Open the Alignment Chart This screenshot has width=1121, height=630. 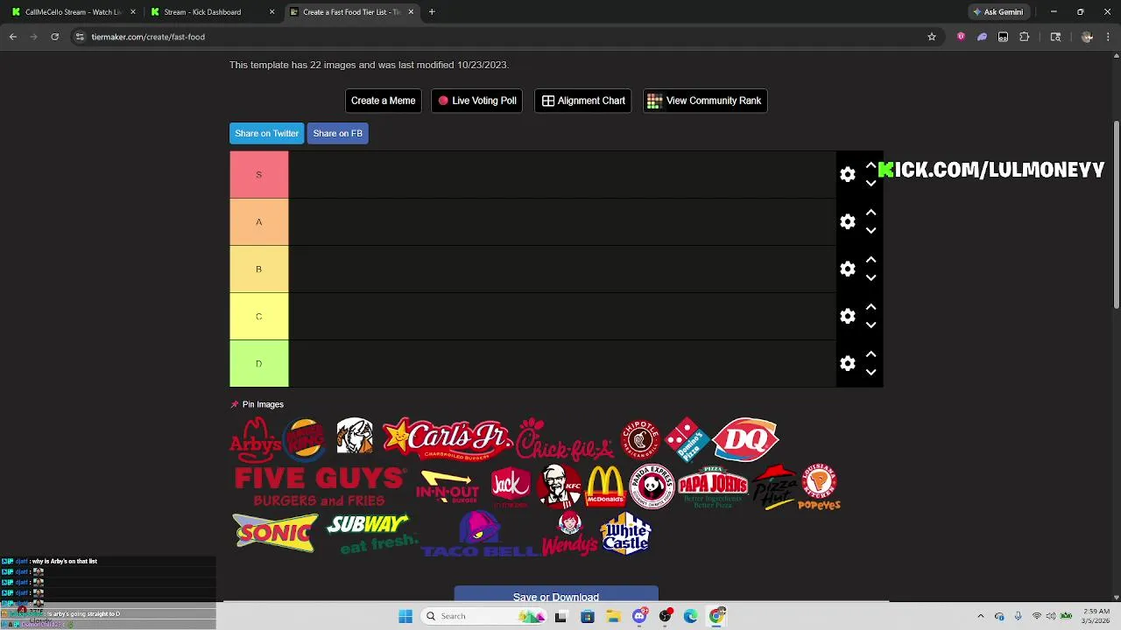click(x=583, y=101)
